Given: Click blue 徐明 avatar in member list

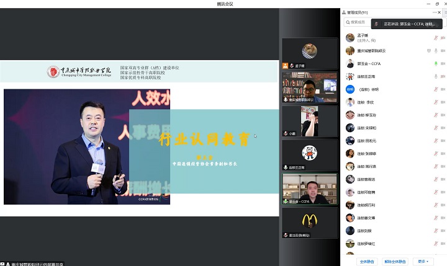Looking at the screenshot, I should (x=350, y=89).
